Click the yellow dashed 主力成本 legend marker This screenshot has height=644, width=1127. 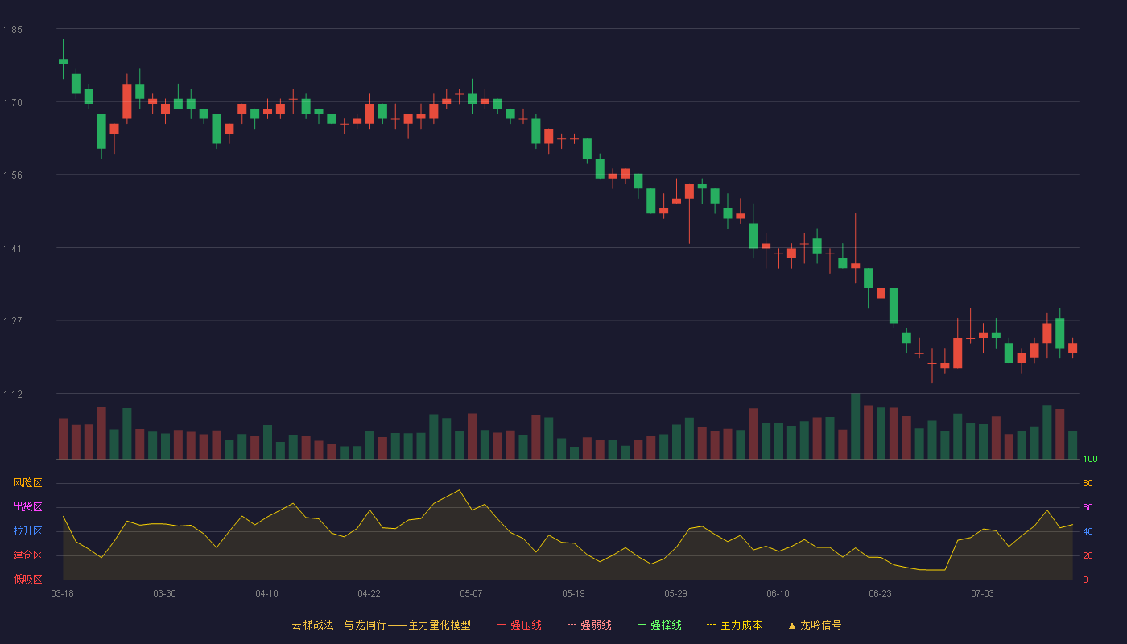pos(711,625)
